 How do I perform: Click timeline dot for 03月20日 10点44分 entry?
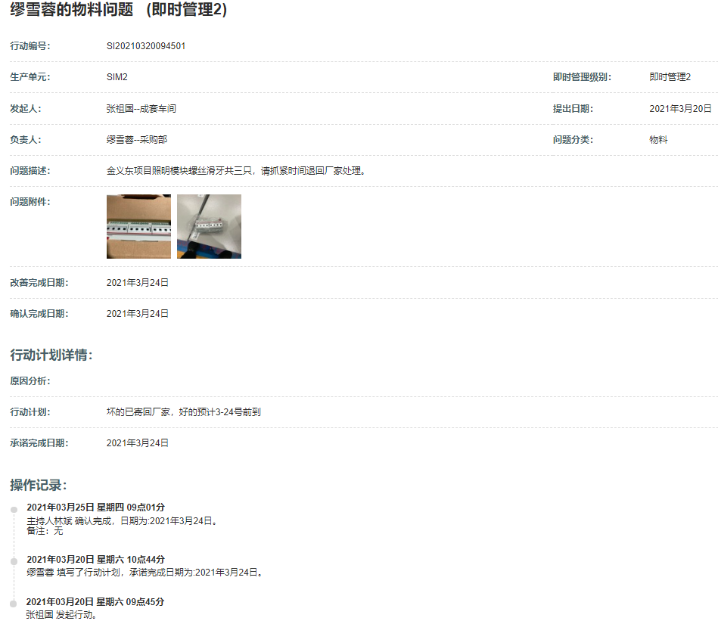coord(14,562)
